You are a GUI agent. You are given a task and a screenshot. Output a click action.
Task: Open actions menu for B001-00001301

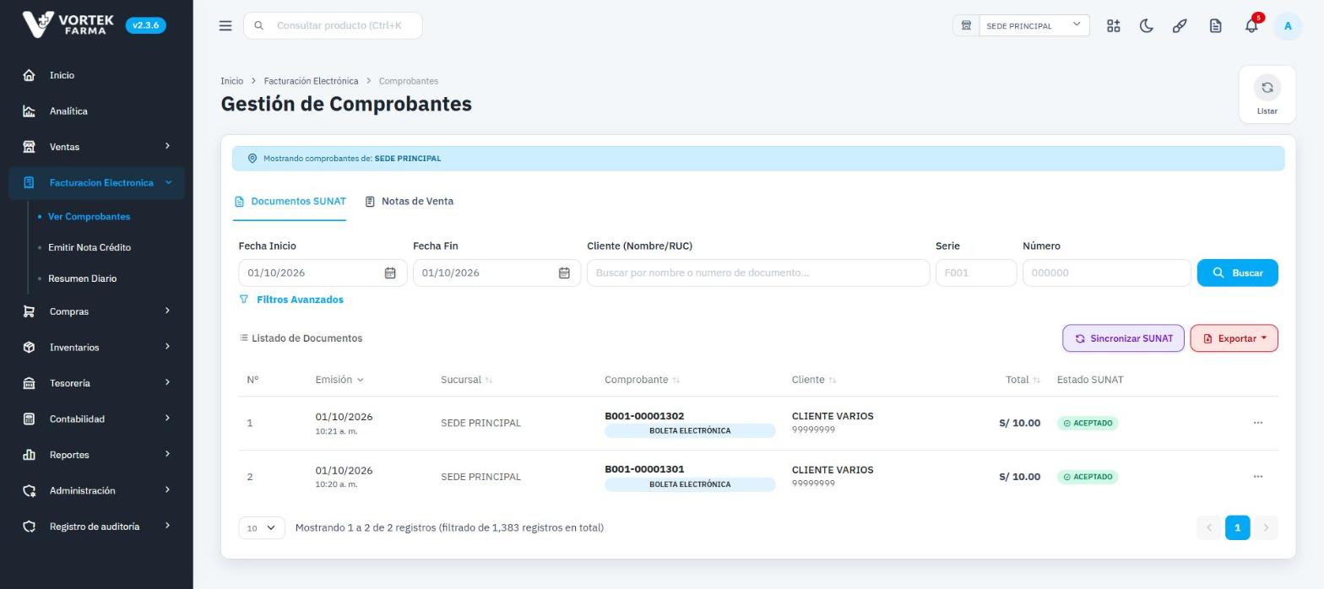point(1258,477)
